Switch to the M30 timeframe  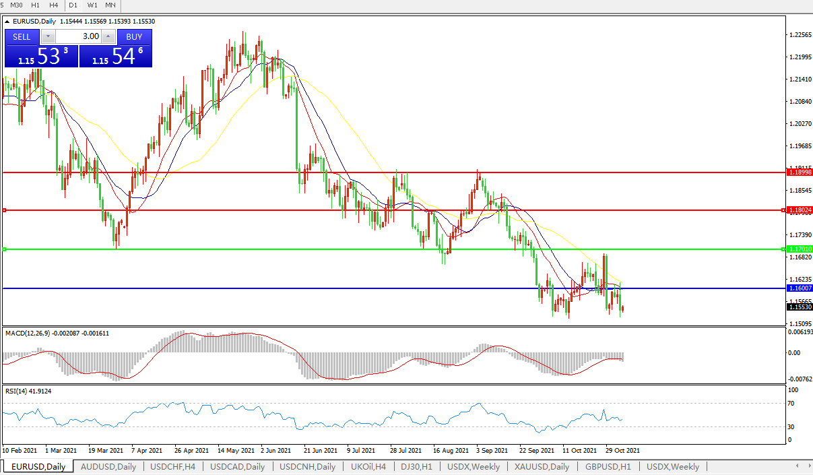click(x=17, y=5)
